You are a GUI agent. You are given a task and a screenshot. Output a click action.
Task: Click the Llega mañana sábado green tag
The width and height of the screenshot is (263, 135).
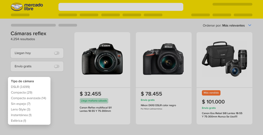pos(94,101)
